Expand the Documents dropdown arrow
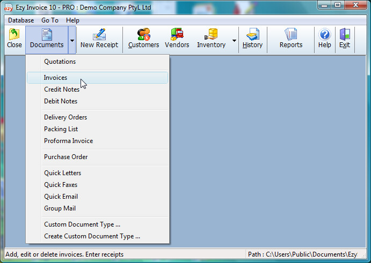This screenshot has height=263, width=371. (72, 40)
